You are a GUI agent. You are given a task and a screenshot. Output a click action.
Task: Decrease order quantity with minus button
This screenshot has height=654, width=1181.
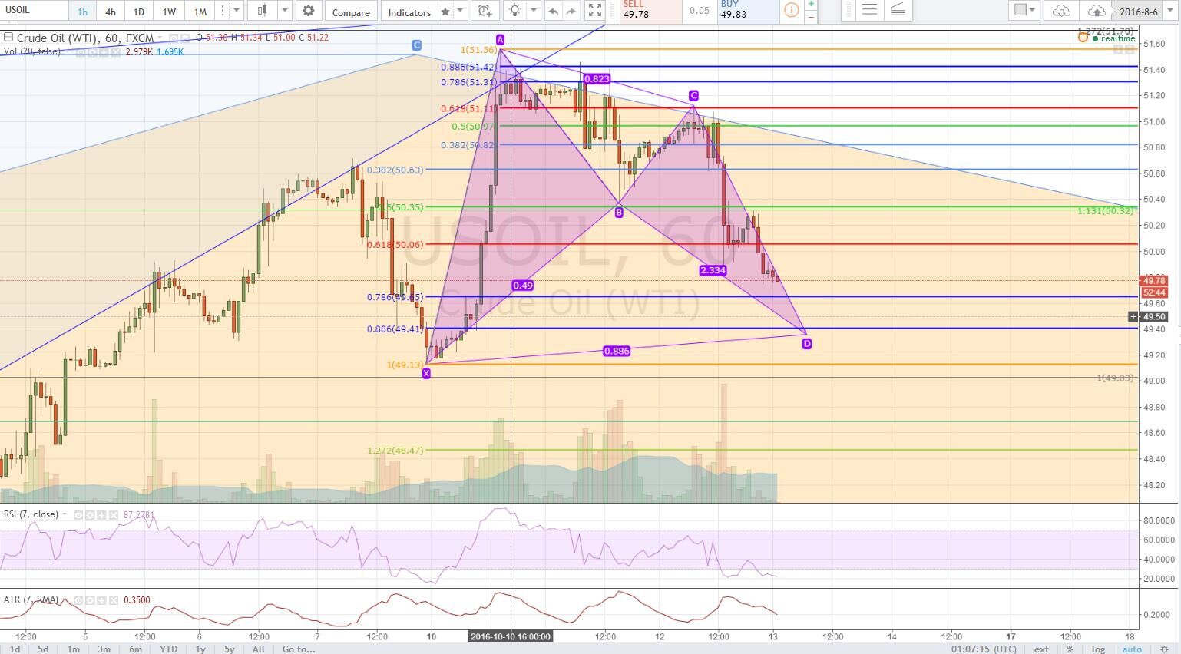click(x=810, y=16)
